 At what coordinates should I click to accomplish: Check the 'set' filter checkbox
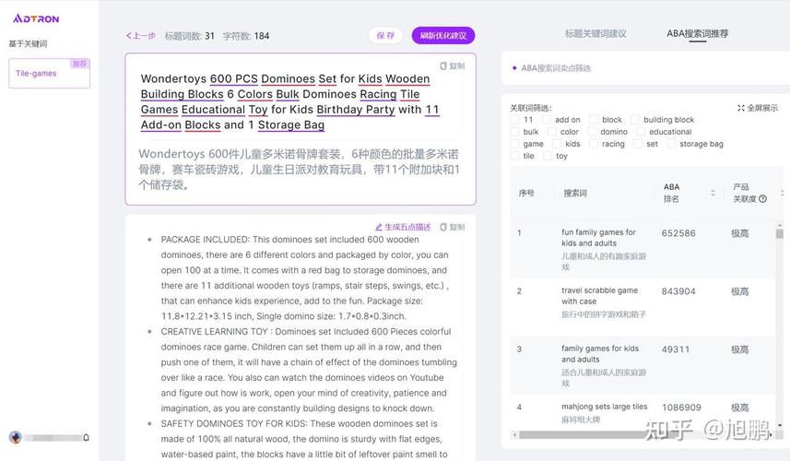(638, 144)
